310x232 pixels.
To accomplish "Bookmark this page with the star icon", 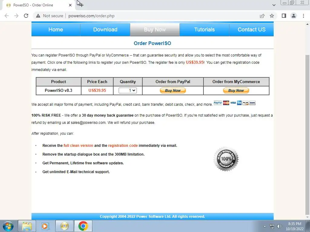I will (272, 16).
